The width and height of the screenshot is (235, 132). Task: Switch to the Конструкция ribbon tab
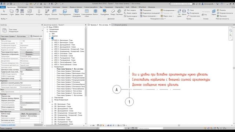tap(22, 7)
